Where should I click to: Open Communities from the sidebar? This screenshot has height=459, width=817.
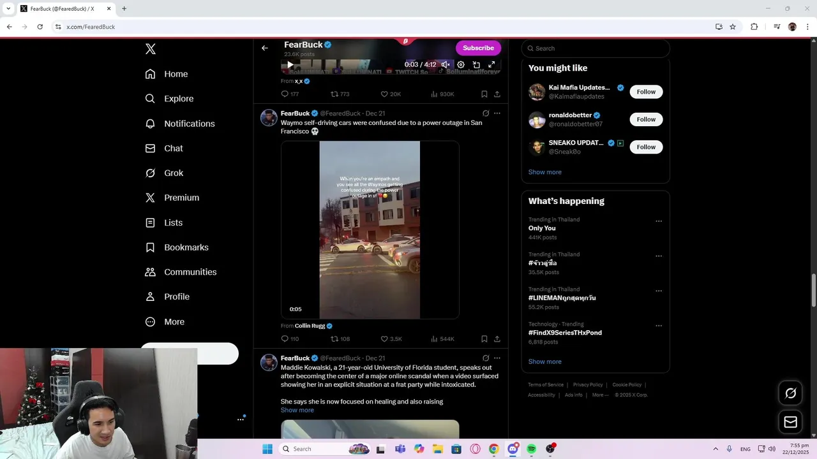181,272
